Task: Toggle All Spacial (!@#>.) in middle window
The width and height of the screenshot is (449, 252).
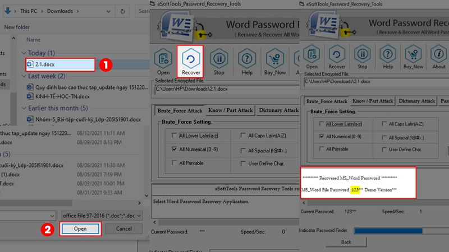Action: 243,150
